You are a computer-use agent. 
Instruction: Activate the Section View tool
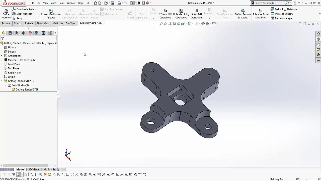[x=174, y=23]
